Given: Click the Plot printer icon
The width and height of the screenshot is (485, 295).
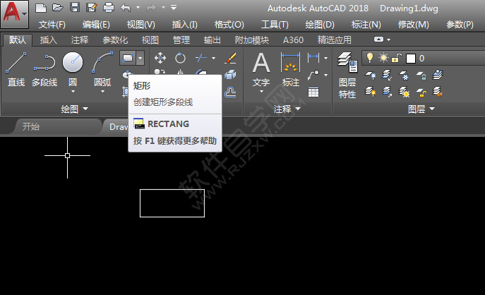Looking at the screenshot, I should pyautogui.click(x=108, y=8).
